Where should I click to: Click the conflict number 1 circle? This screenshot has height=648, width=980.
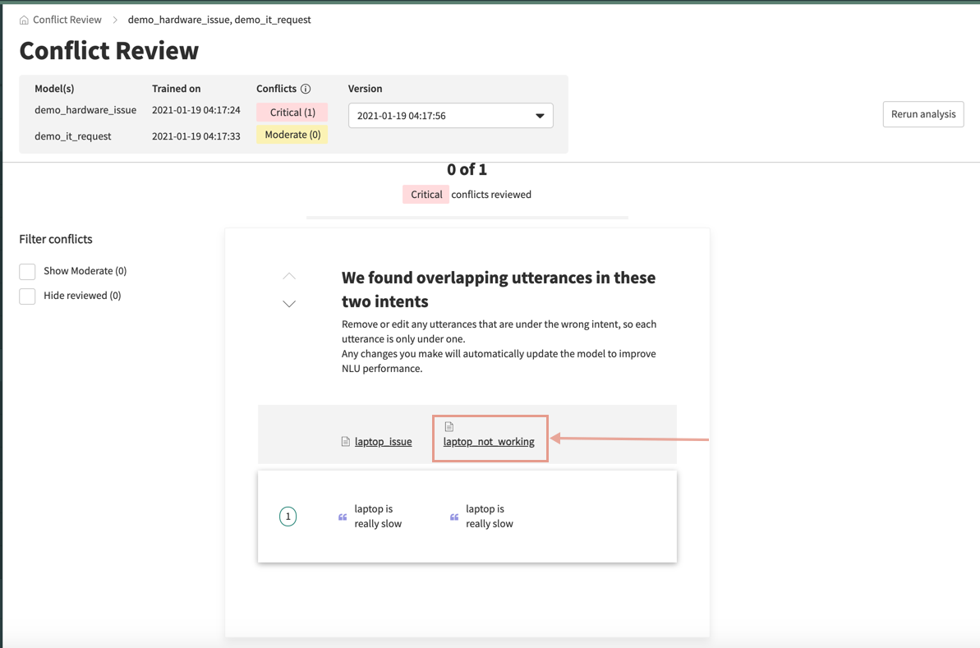click(x=288, y=517)
